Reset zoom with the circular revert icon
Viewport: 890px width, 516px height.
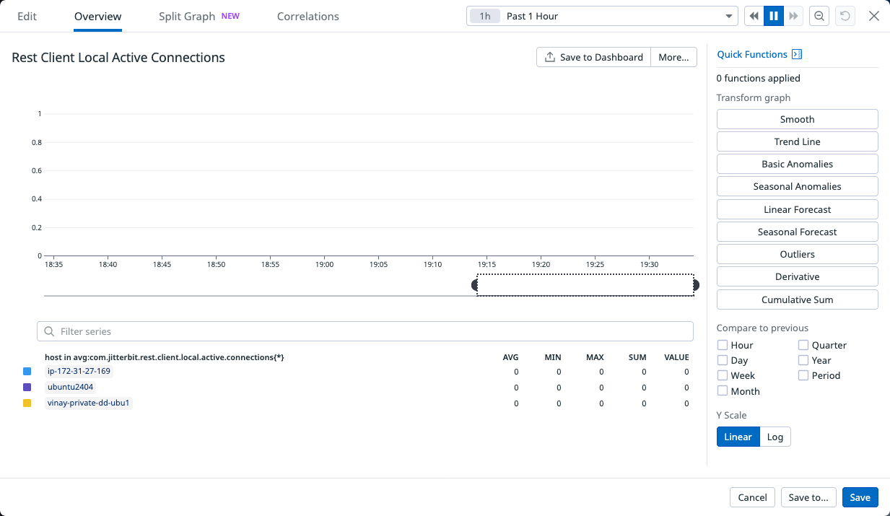tap(844, 15)
